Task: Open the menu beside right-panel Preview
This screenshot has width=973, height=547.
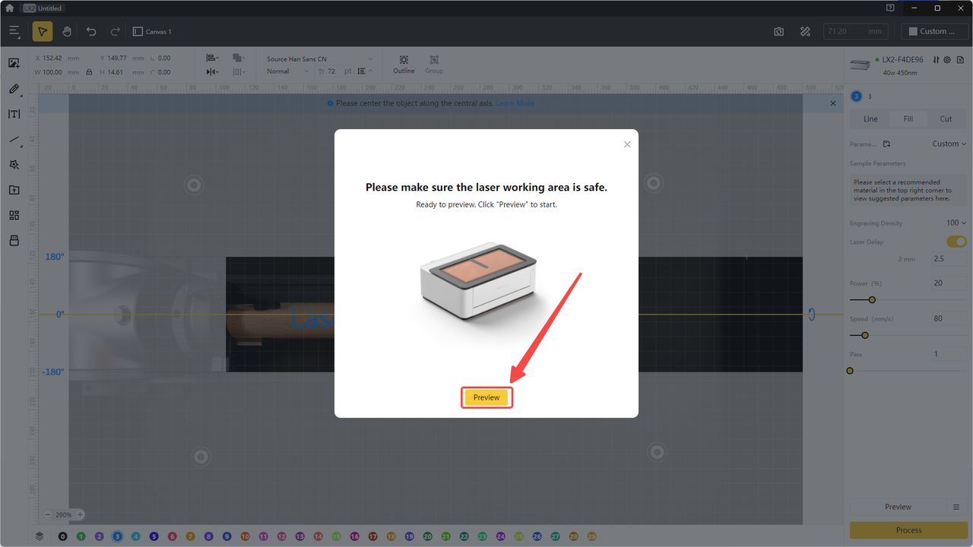Action: 956,507
